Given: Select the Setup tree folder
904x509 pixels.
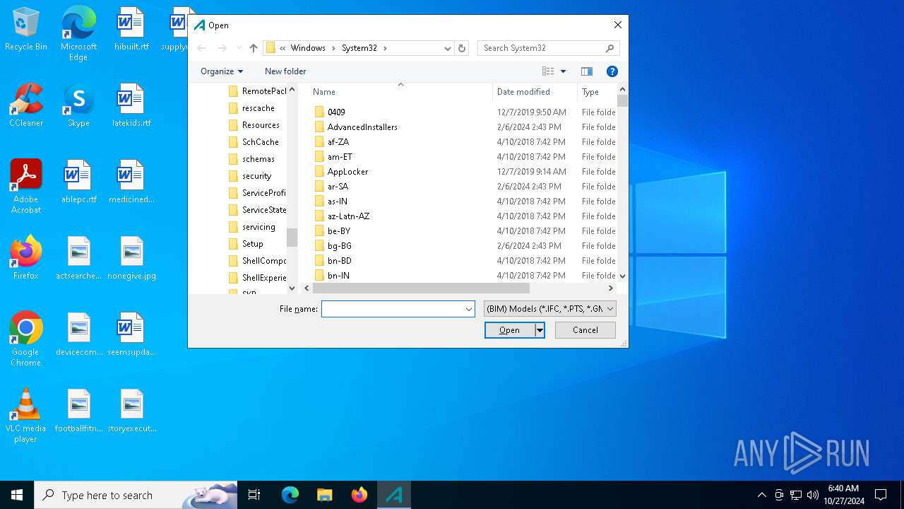Looking at the screenshot, I should (252, 244).
